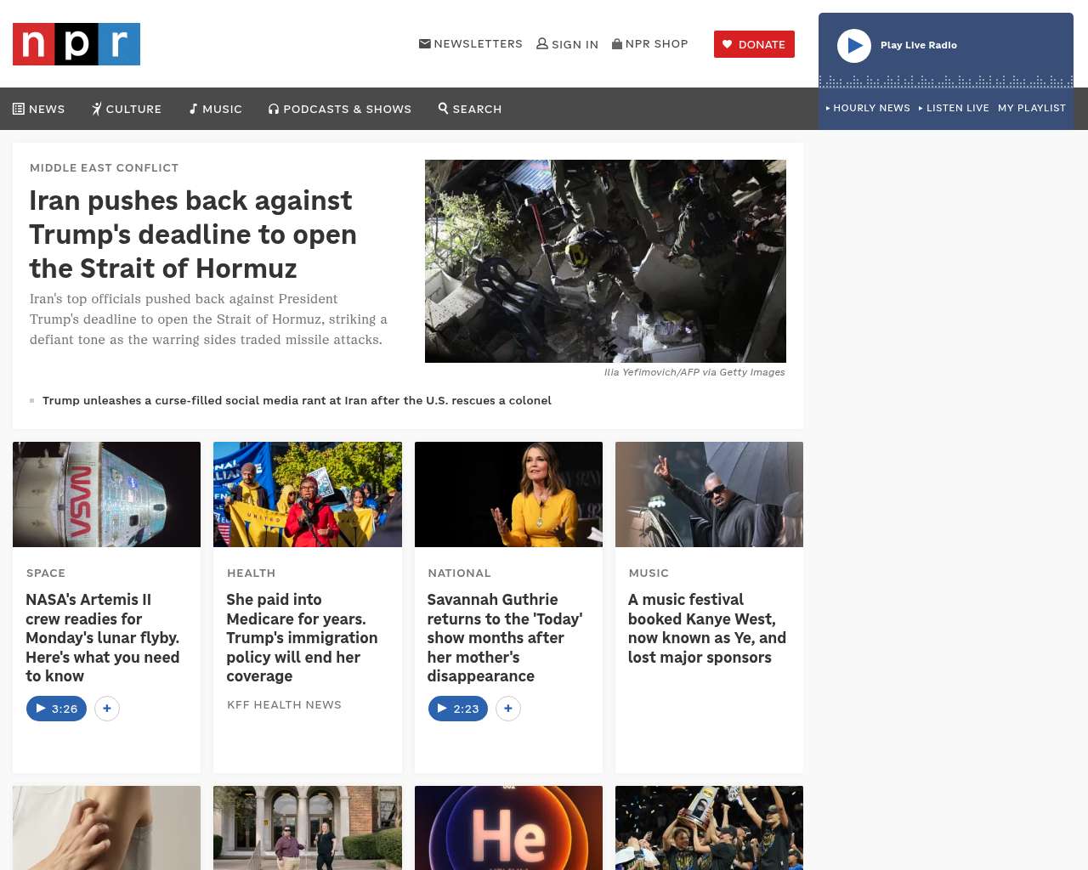Image resolution: width=1088 pixels, height=870 pixels.
Task: Add the NASA Artemis story to playlist
Action: [x=107, y=709]
